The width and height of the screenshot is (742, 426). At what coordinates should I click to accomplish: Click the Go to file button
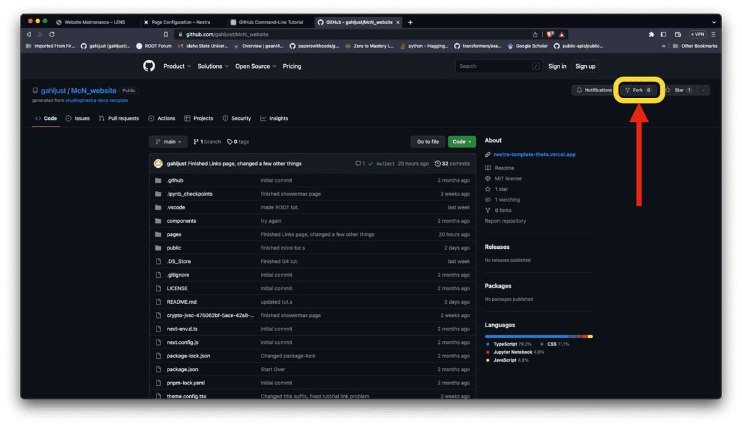pos(428,142)
